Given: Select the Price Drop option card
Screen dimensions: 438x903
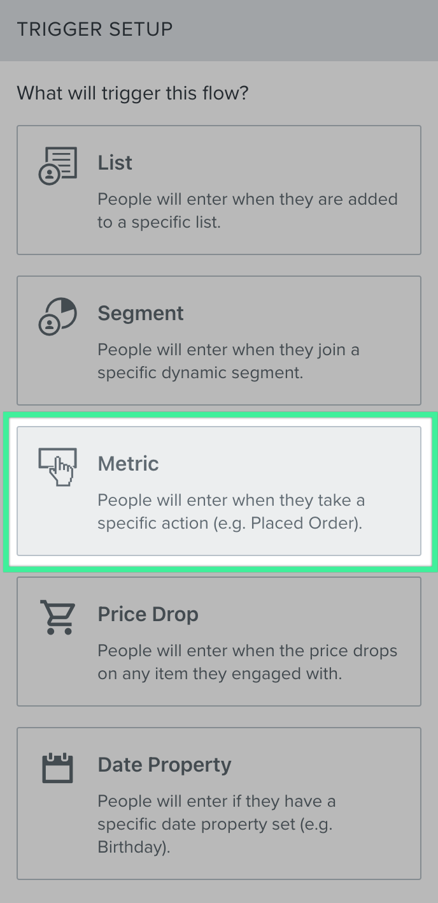Looking at the screenshot, I should (219, 642).
